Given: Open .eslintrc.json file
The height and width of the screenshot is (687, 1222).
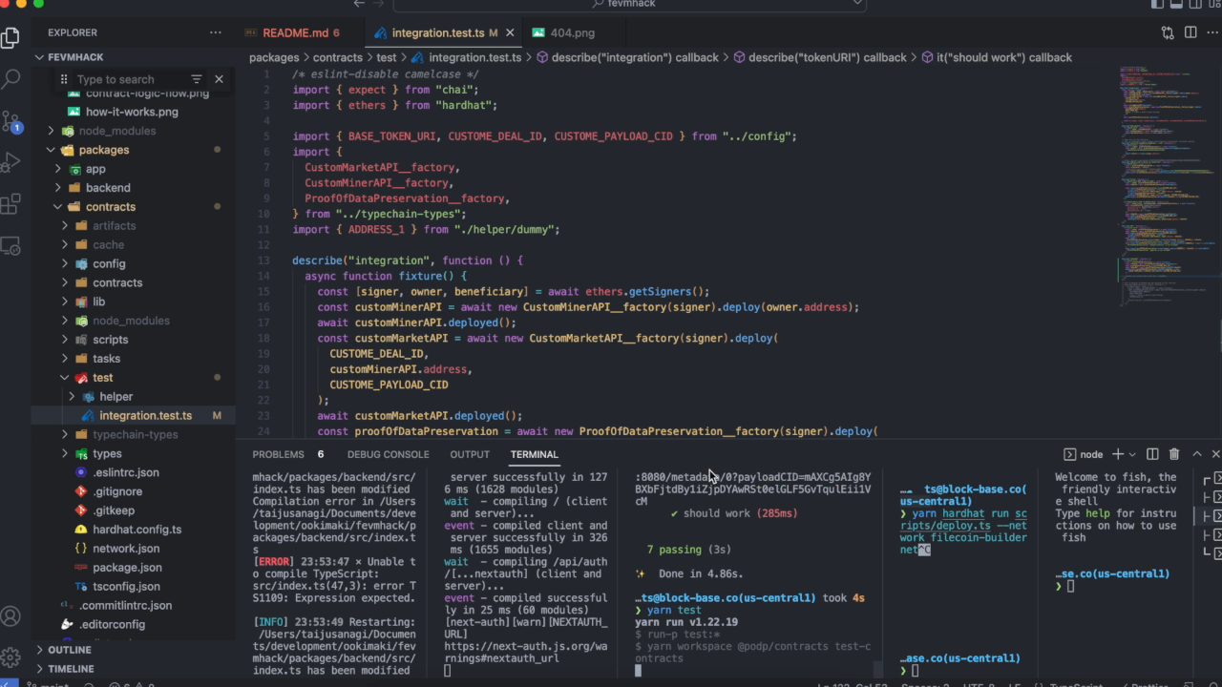Looking at the screenshot, I should click(x=133, y=472).
